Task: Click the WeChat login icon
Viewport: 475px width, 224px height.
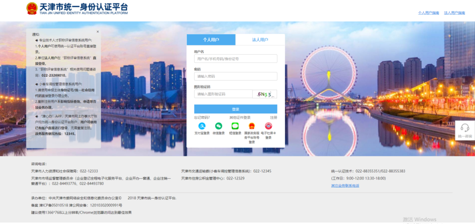Action: (219, 126)
